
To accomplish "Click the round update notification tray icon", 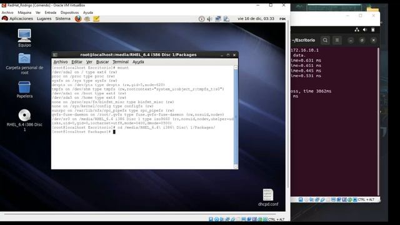I will click(201, 19).
